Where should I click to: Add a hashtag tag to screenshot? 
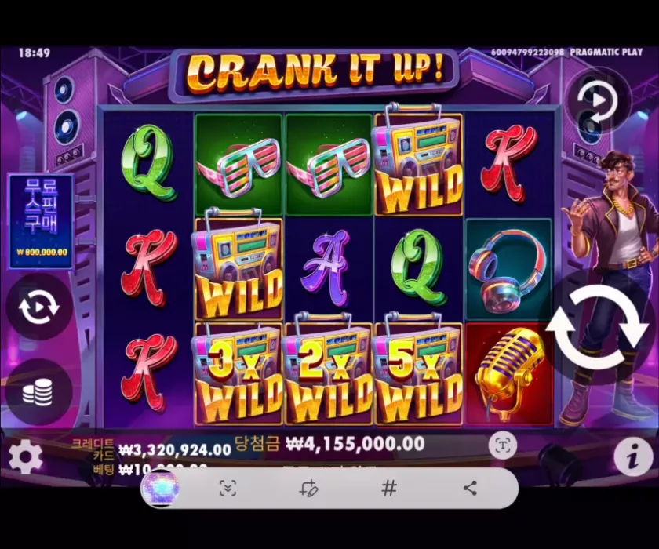tap(389, 488)
